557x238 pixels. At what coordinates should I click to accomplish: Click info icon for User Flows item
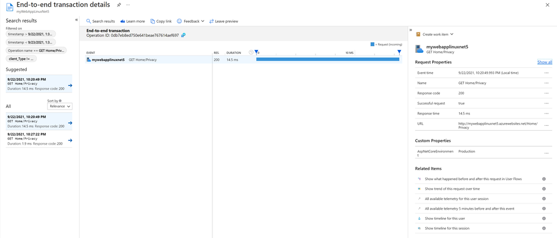(x=544, y=179)
